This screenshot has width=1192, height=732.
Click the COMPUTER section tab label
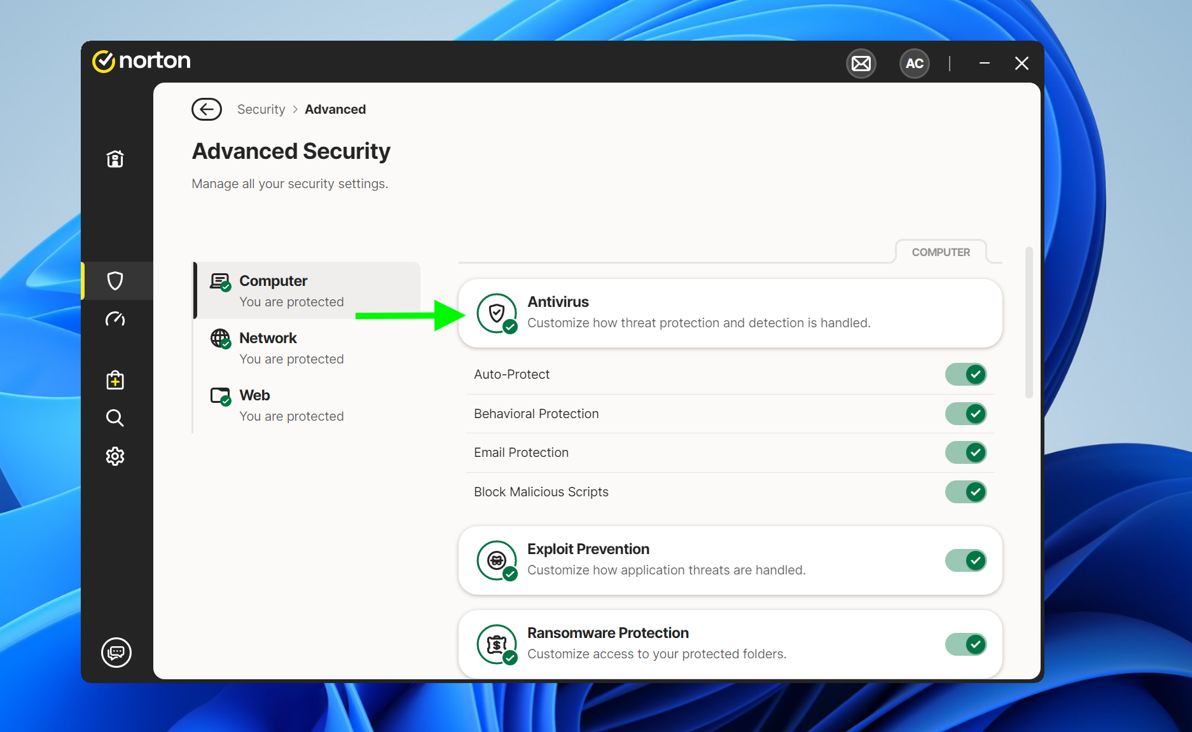coord(941,252)
